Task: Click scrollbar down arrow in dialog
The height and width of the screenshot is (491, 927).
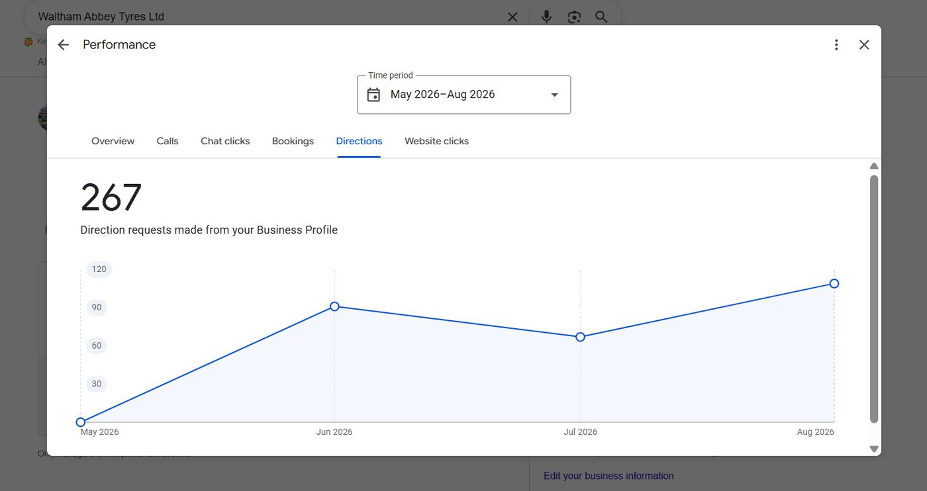Action: pyautogui.click(x=874, y=449)
